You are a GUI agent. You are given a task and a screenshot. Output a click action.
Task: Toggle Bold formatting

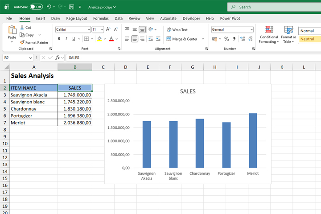[58, 39]
